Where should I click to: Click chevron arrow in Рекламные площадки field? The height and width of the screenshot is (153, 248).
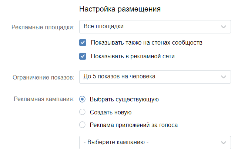coord(224,27)
